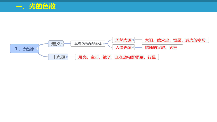Image resolution: width=217 pixels, height=122 pixels.
Task: Click the 月亮、宝石、镜子、正在放电影银幕、行星 box
Action: click(117, 57)
